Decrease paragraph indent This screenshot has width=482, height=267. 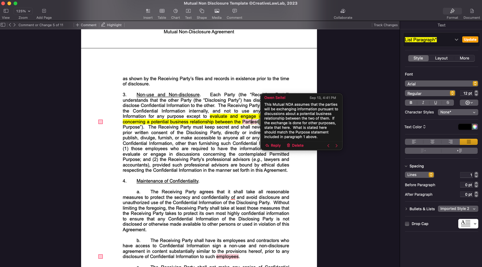pyautogui.click(x=423, y=151)
